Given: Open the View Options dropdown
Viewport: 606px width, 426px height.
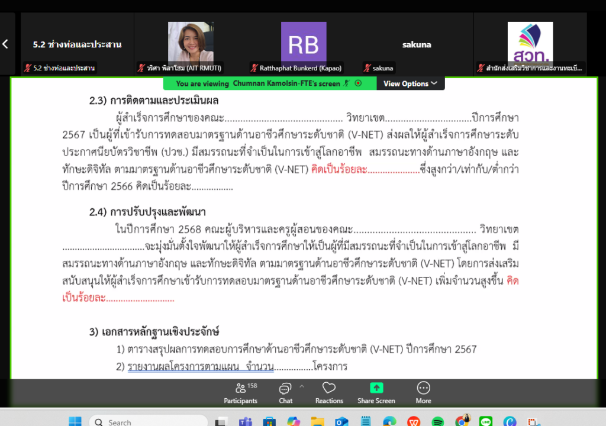Looking at the screenshot, I should (410, 83).
